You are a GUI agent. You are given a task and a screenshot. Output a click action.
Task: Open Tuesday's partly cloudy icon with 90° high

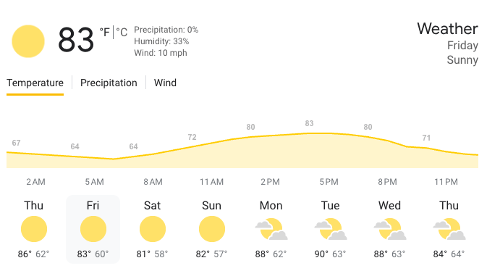click(x=331, y=229)
